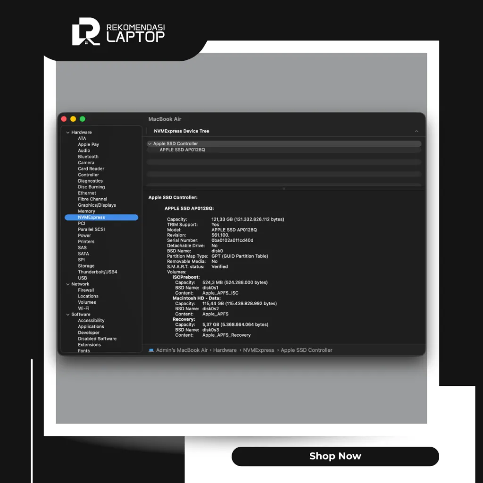
Task: Select Apple Pay in the sidebar
Action: point(88,144)
